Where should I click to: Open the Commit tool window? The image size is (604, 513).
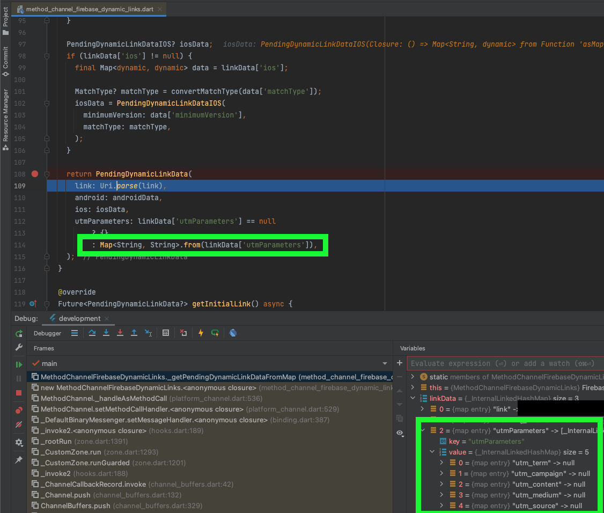5,62
